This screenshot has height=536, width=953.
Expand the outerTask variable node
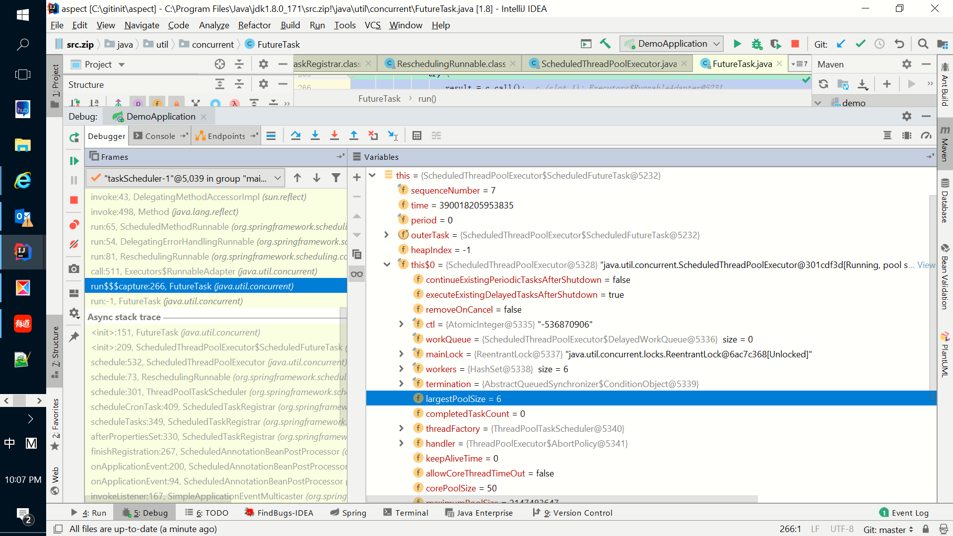click(387, 235)
